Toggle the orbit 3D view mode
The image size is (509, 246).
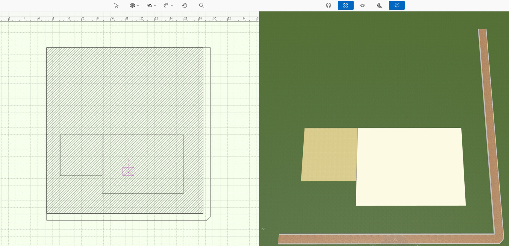pos(346,5)
